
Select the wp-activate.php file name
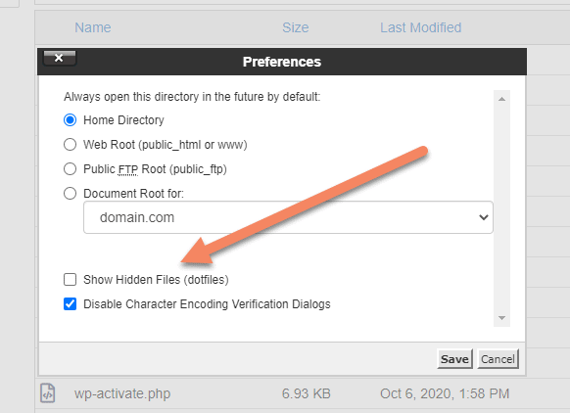coord(122,393)
